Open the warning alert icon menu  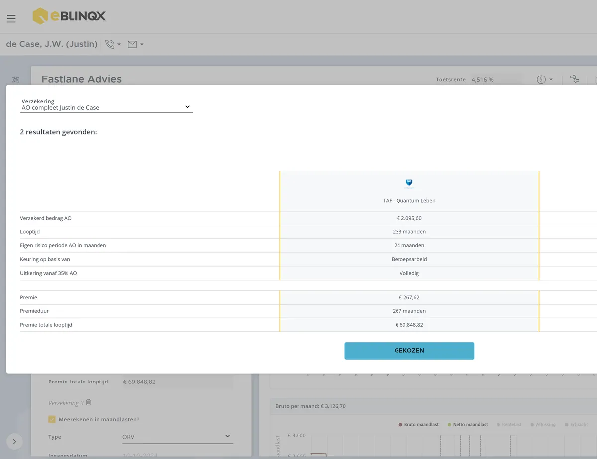click(x=545, y=79)
